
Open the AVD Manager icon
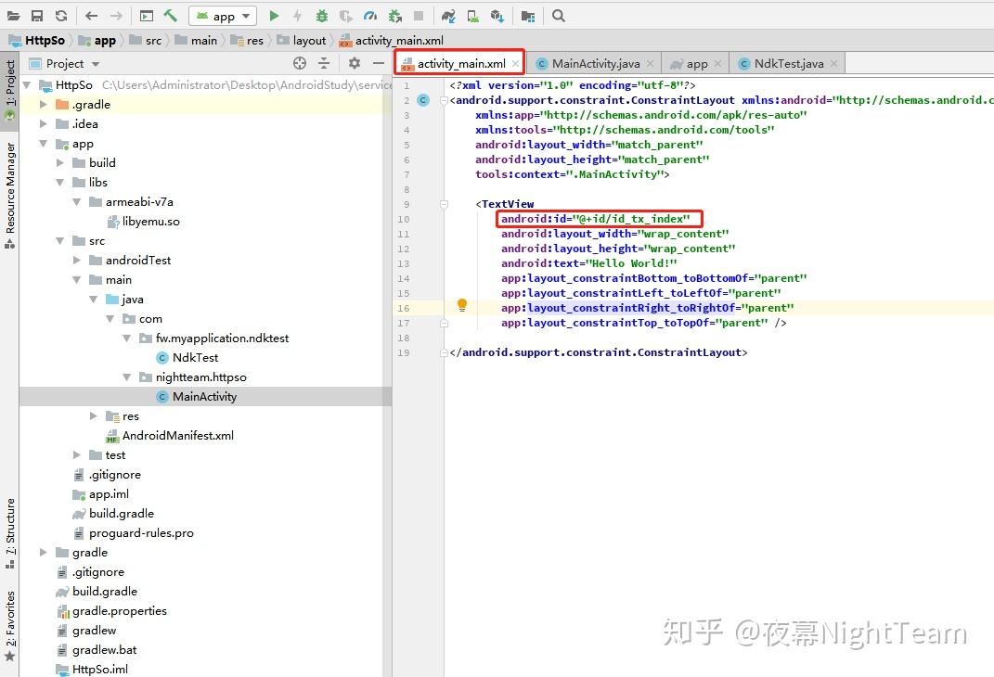(471, 15)
